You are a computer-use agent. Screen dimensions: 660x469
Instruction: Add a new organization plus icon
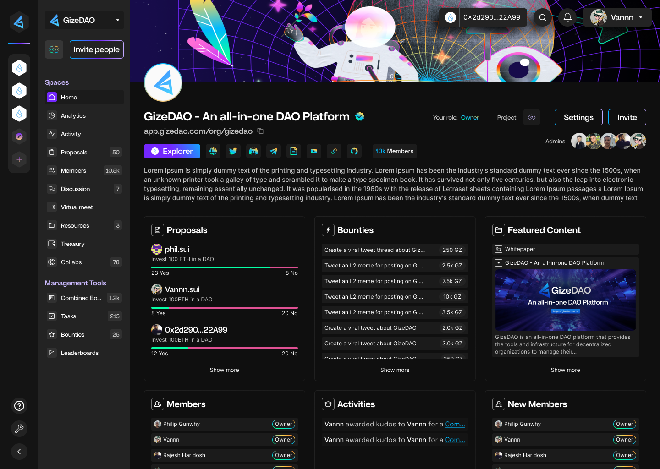point(19,159)
